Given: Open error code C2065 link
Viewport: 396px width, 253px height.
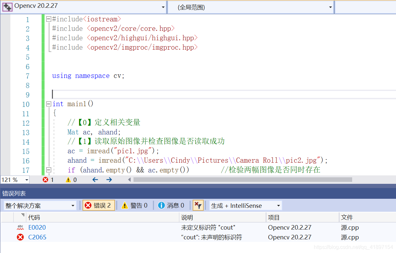Looking at the screenshot, I should click(x=37, y=237).
